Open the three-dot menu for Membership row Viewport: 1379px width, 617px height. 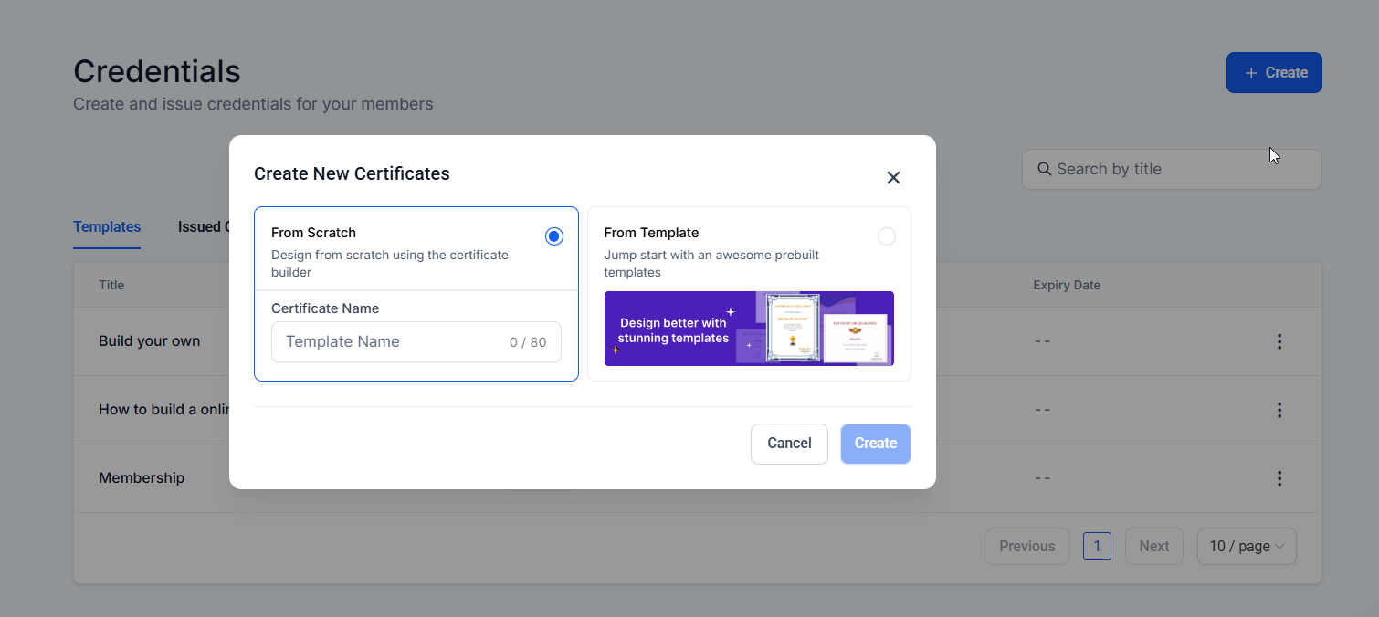tap(1279, 478)
